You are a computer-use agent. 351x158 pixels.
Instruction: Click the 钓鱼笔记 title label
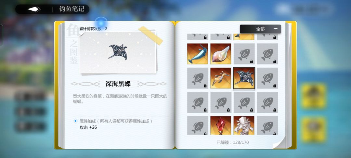tap(72, 9)
